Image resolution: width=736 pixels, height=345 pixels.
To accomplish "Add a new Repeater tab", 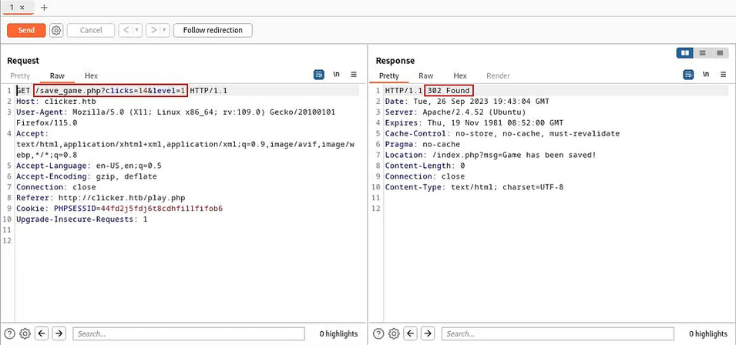I will [44, 8].
